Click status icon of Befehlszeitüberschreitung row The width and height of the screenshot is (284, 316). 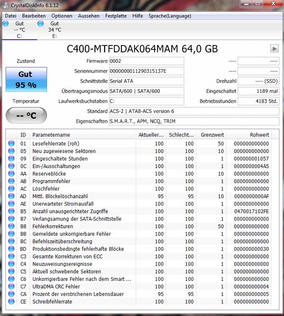[11, 241]
